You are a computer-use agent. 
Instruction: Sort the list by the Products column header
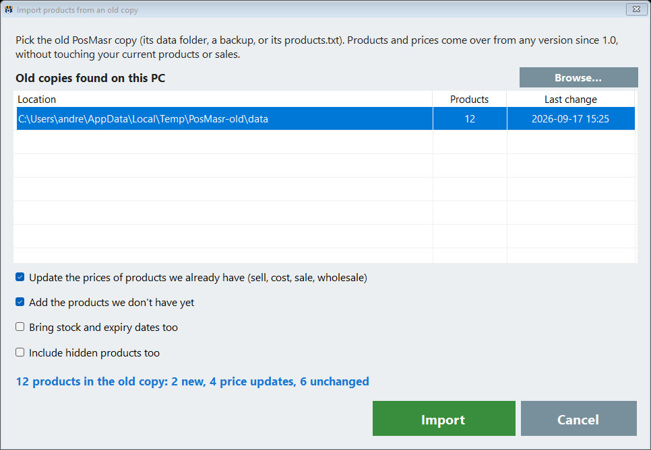point(470,100)
